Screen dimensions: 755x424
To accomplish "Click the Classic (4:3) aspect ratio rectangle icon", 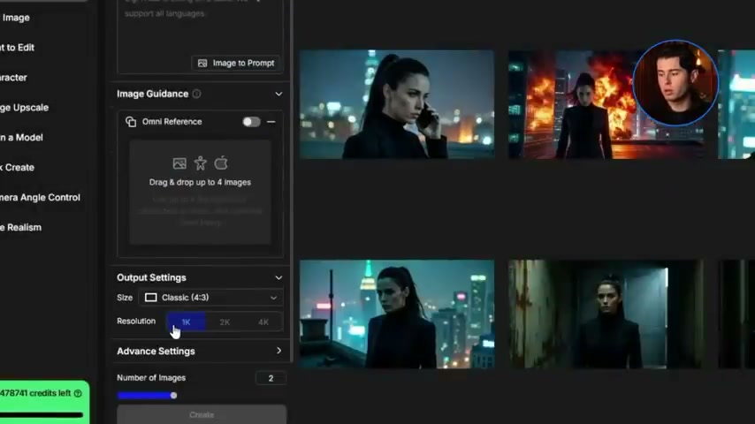I will (150, 298).
